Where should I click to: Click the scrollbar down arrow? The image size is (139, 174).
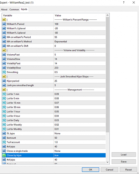pyautogui.click(x=107, y=162)
